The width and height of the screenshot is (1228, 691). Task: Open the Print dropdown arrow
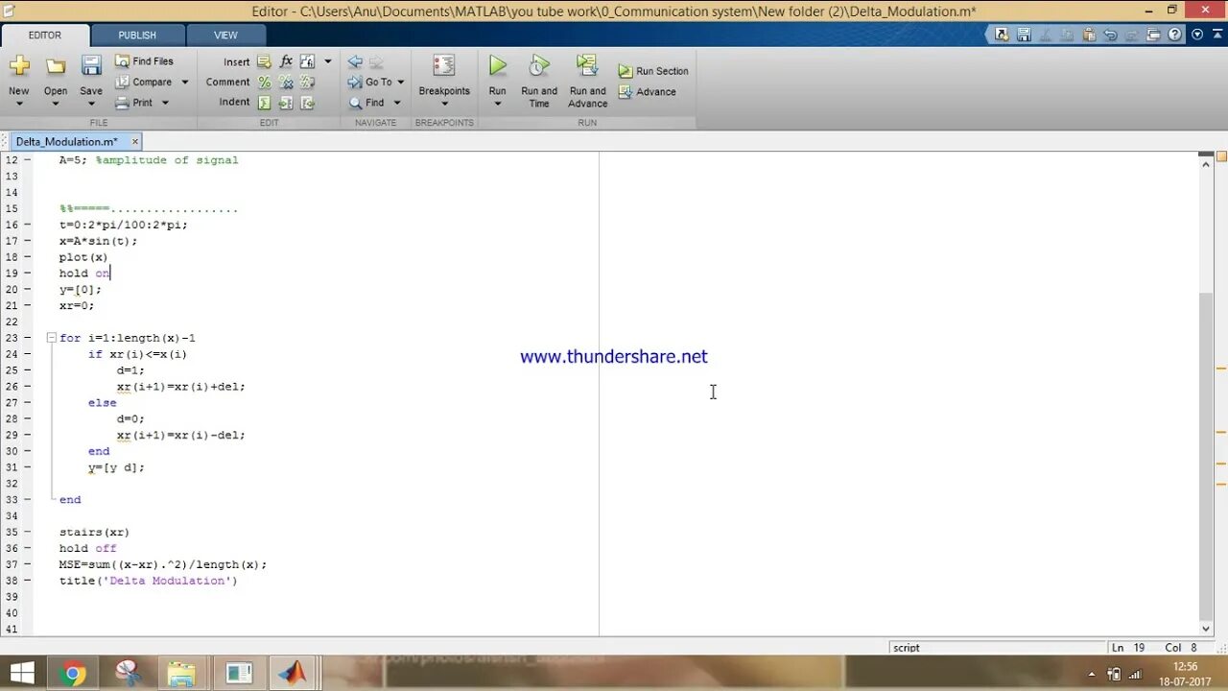coord(165,103)
